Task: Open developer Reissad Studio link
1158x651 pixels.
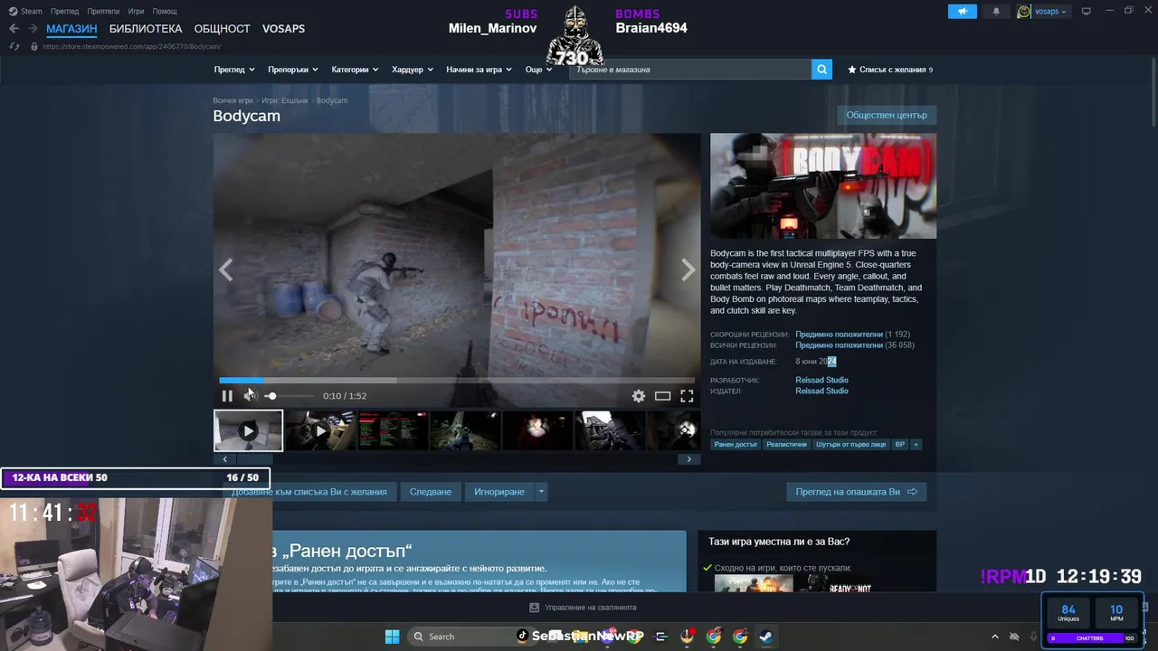Action: (821, 380)
